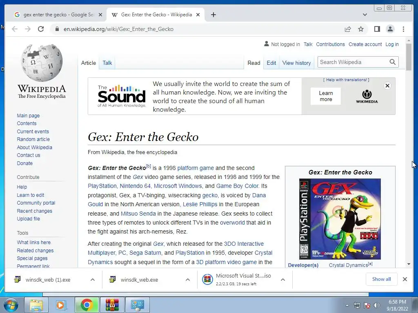Open the control panel taskbar icon
This screenshot has width=418, height=313.
[x=137, y=305]
